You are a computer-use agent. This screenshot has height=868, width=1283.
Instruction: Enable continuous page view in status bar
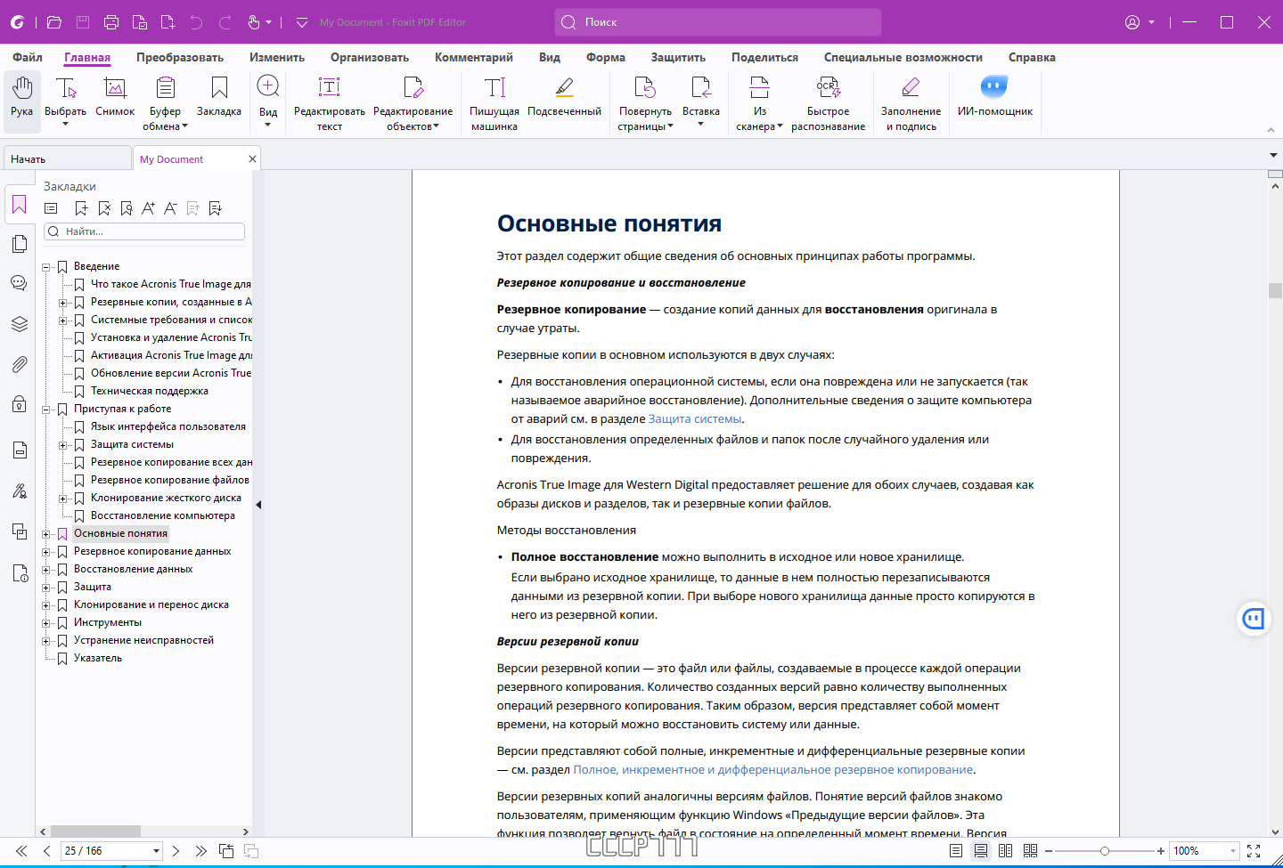click(981, 851)
